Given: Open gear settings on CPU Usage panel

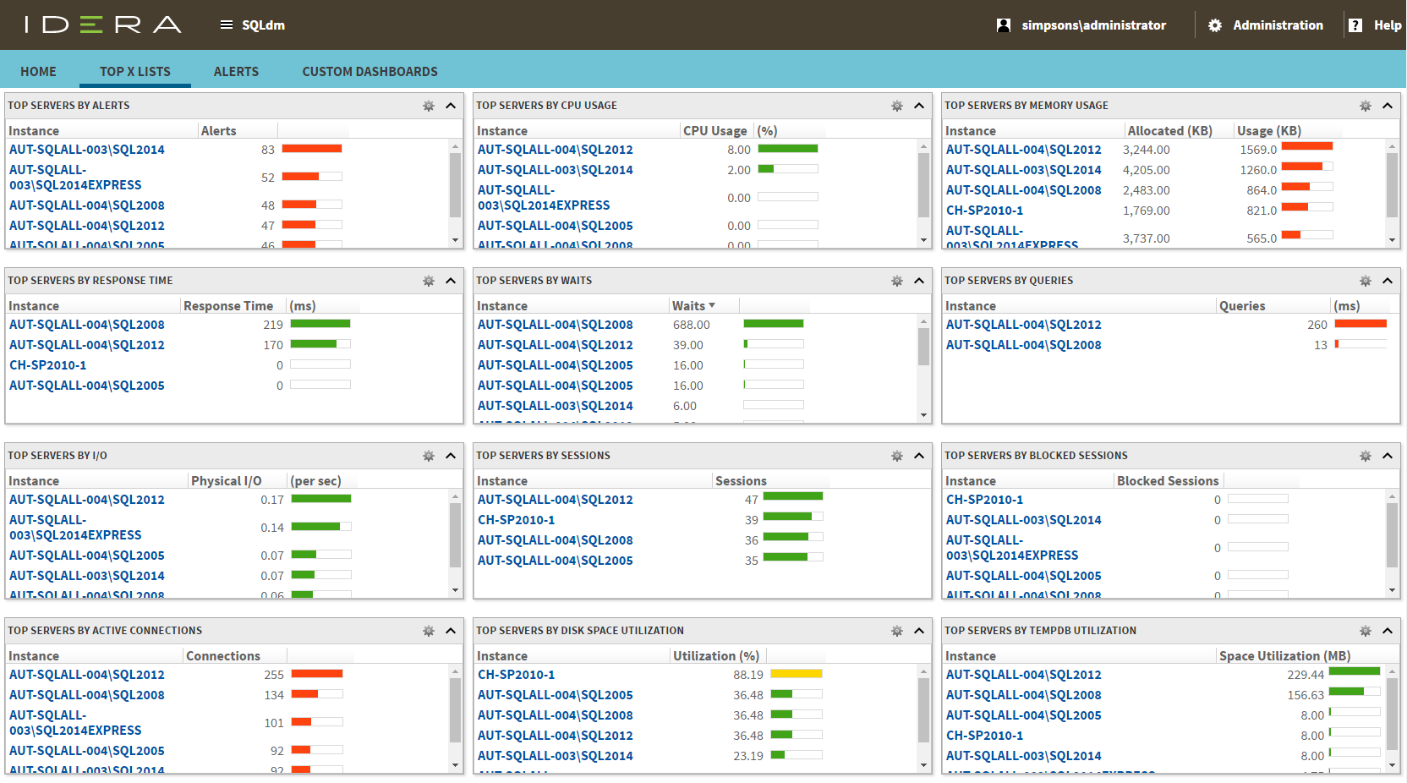Looking at the screenshot, I should coord(897,106).
